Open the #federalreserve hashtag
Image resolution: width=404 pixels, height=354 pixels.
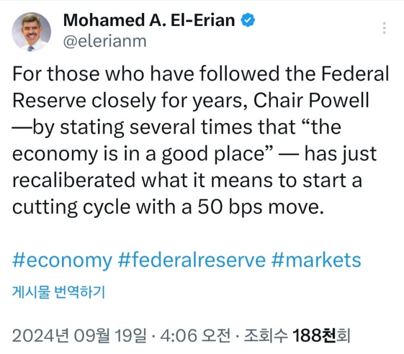coord(192,260)
